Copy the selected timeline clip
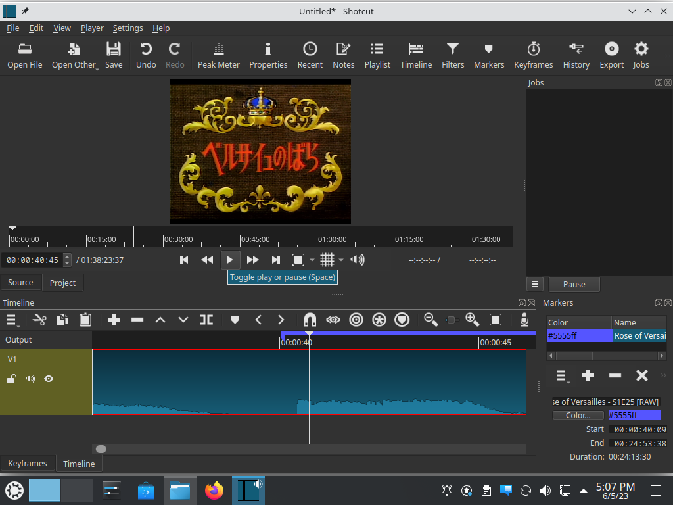The width and height of the screenshot is (673, 505). (x=62, y=320)
